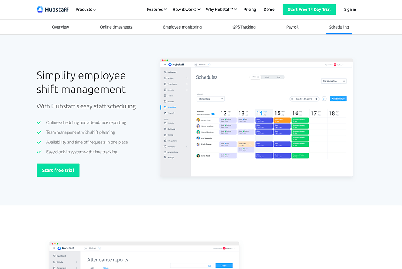Click the Projects folder icon in sidebar
Viewport: 402px width, 269px height.
click(x=165, y=123)
